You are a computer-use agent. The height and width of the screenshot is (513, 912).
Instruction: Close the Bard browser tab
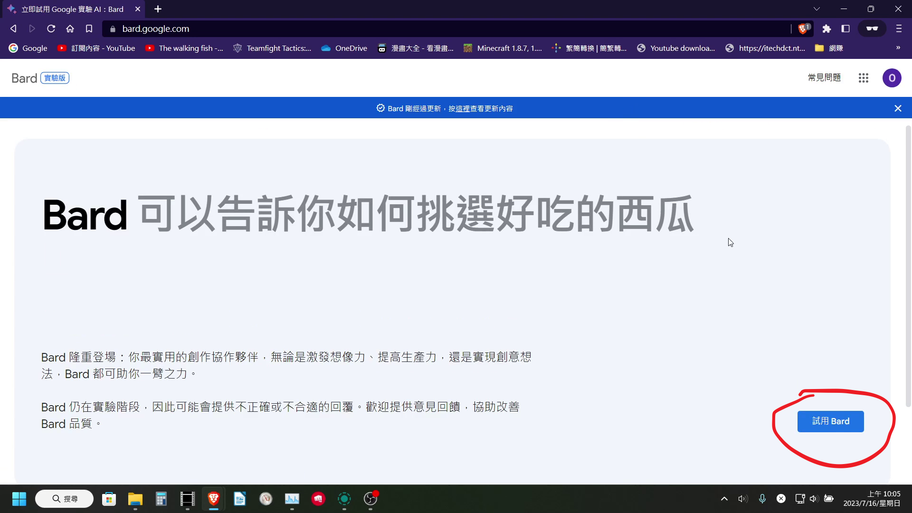(138, 9)
